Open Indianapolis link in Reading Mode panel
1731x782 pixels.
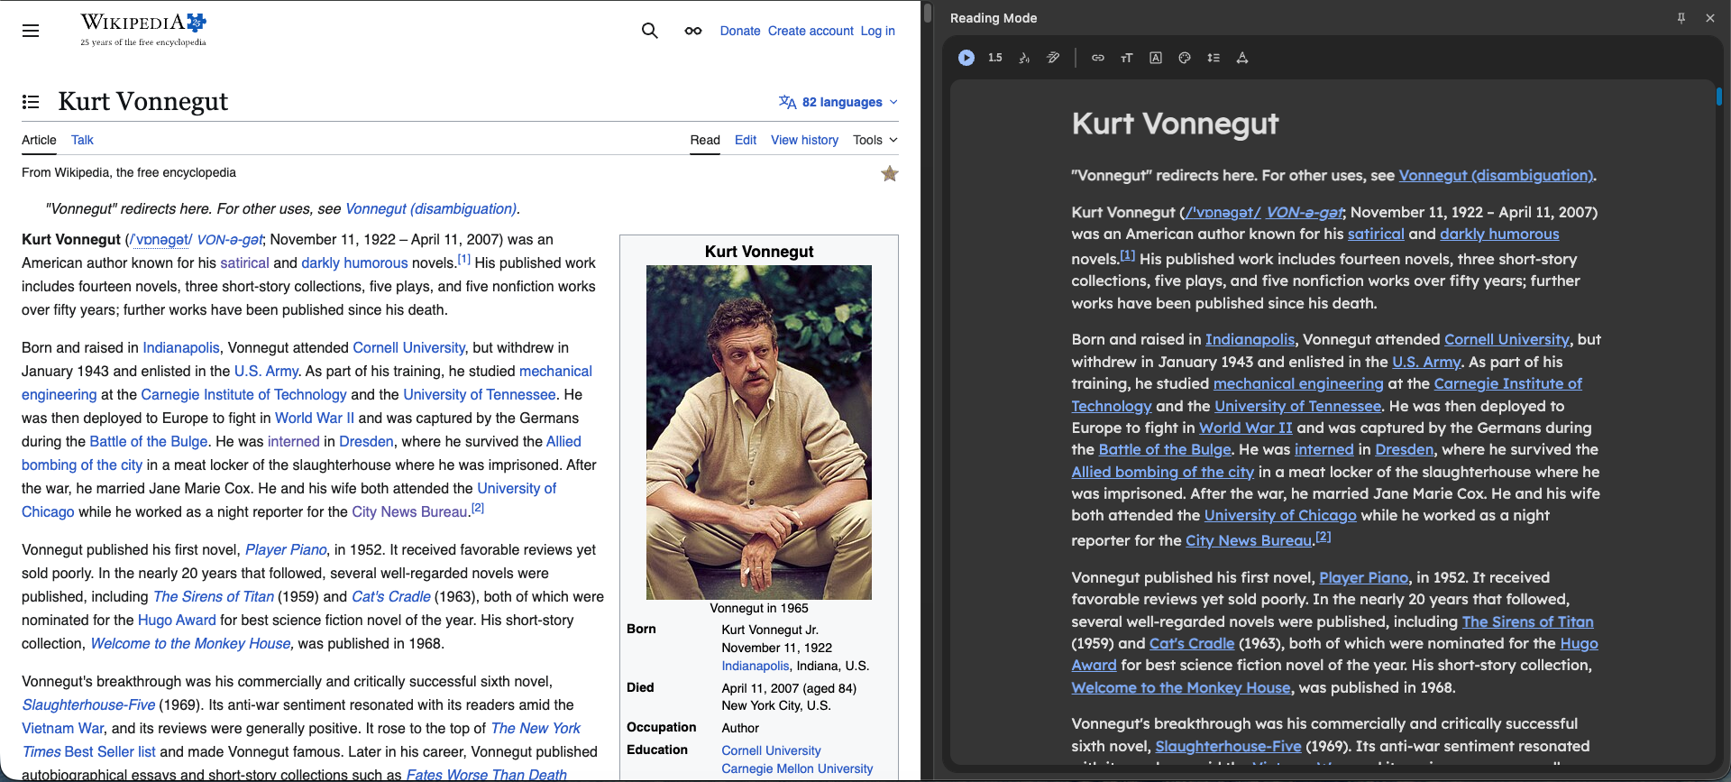click(1250, 339)
